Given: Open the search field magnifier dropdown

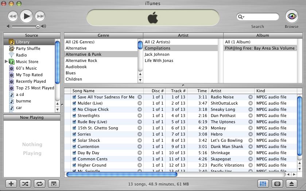Looking at the screenshot, I should click(241, 17).
